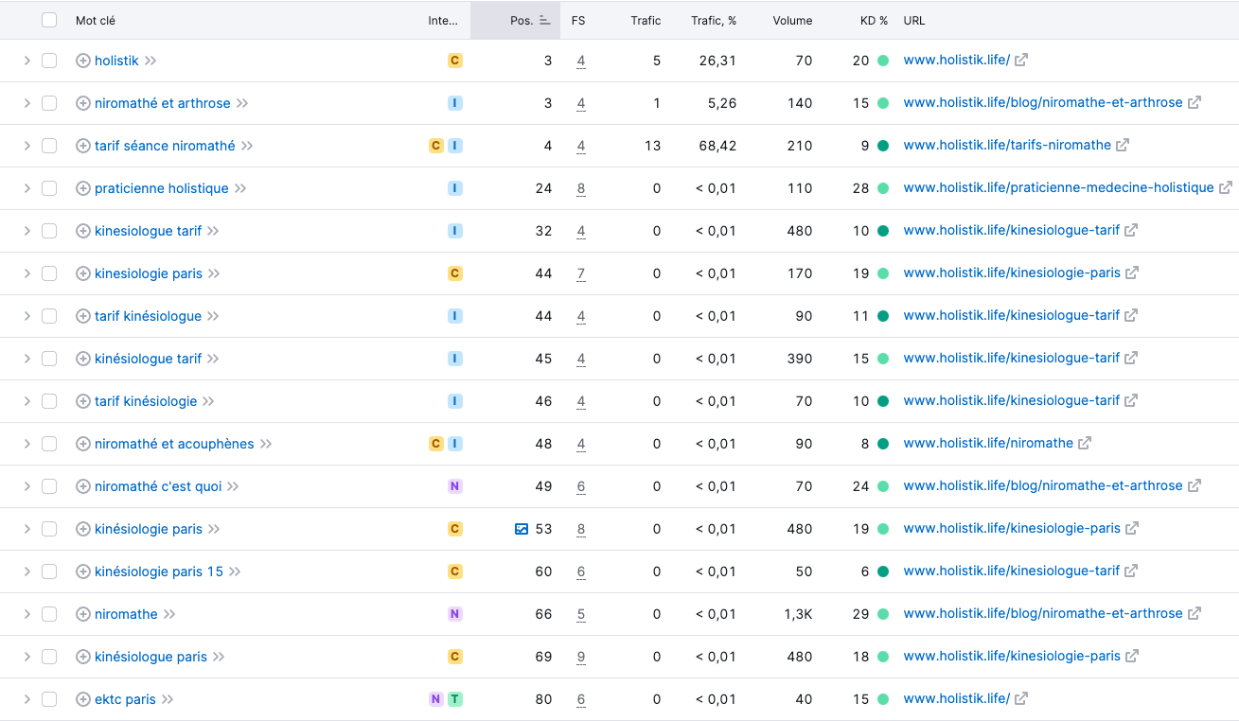Click URL column header
This screenshot has height=721, width=1239.
(914, 21)
